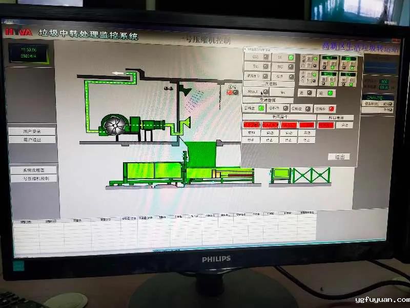The image size is (410, 308).
Task: Click the 用户登录 (user login) button
Action: click(32, 131)
